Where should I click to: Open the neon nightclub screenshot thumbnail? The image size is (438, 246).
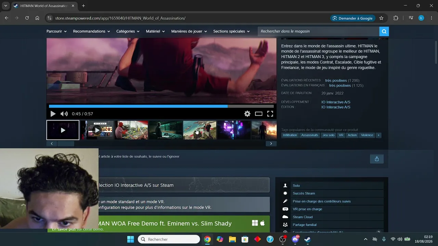[x=234, y=130]
